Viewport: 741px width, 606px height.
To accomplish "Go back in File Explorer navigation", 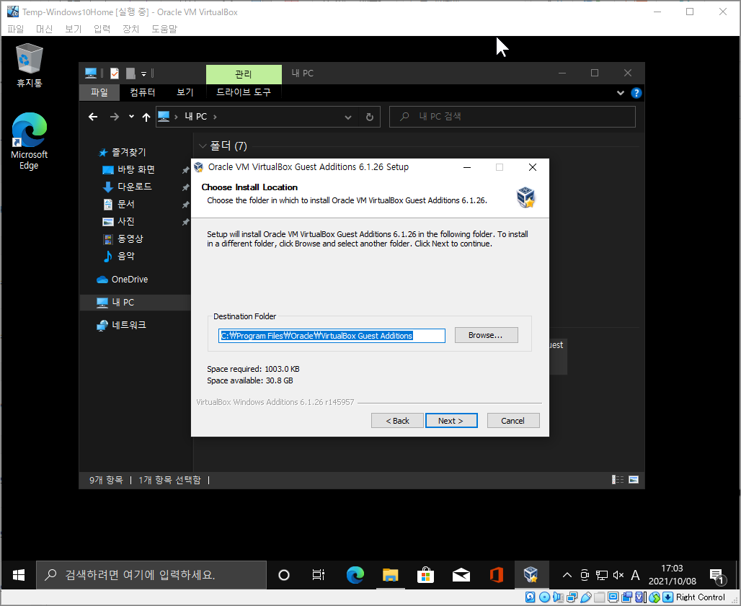I will 93,117.
